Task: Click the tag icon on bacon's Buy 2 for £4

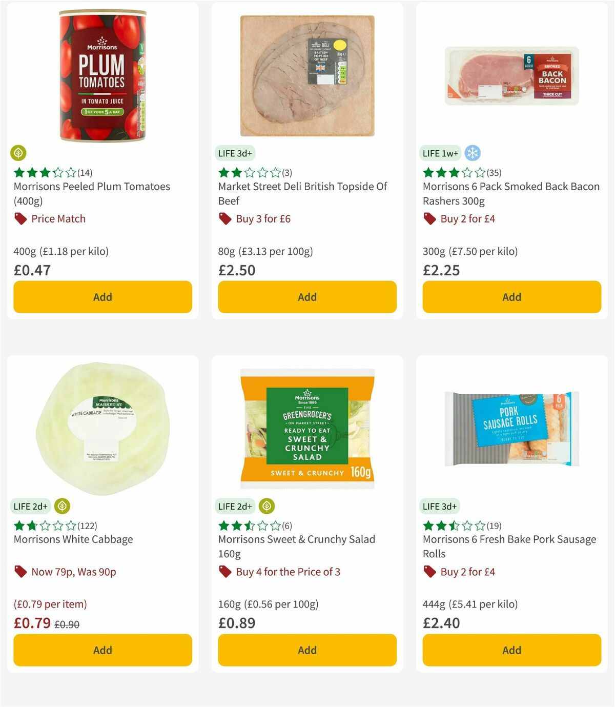Action: (428, 218)
